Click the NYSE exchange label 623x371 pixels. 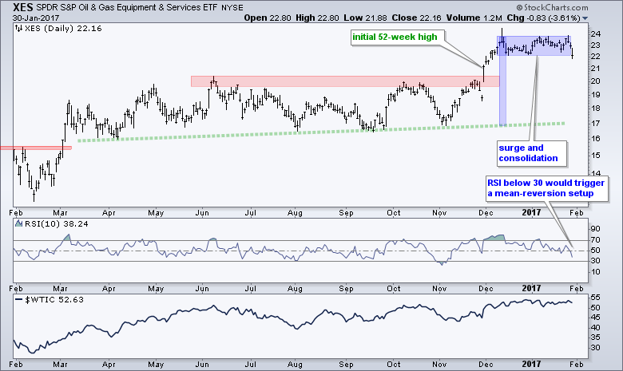click(232, 7)
